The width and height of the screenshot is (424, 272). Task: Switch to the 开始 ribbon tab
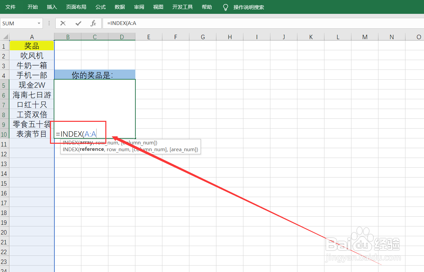click(x=33, y=7)
